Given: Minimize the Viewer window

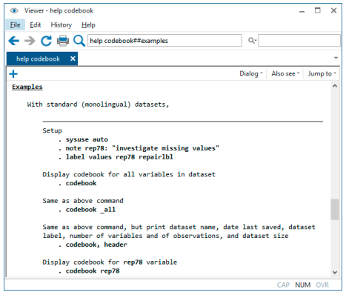Looking at the screenshot, I should 302,11.
